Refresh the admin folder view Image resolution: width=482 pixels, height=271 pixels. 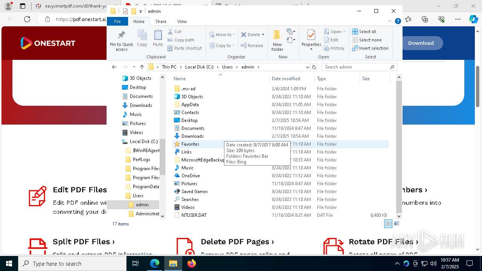pyautogui.click(x=314, y=67)
